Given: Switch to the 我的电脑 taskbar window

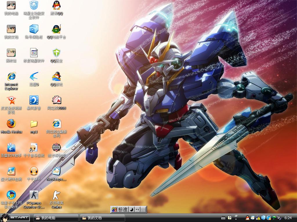Looking at the screenshot, I should tap(56, 218).
